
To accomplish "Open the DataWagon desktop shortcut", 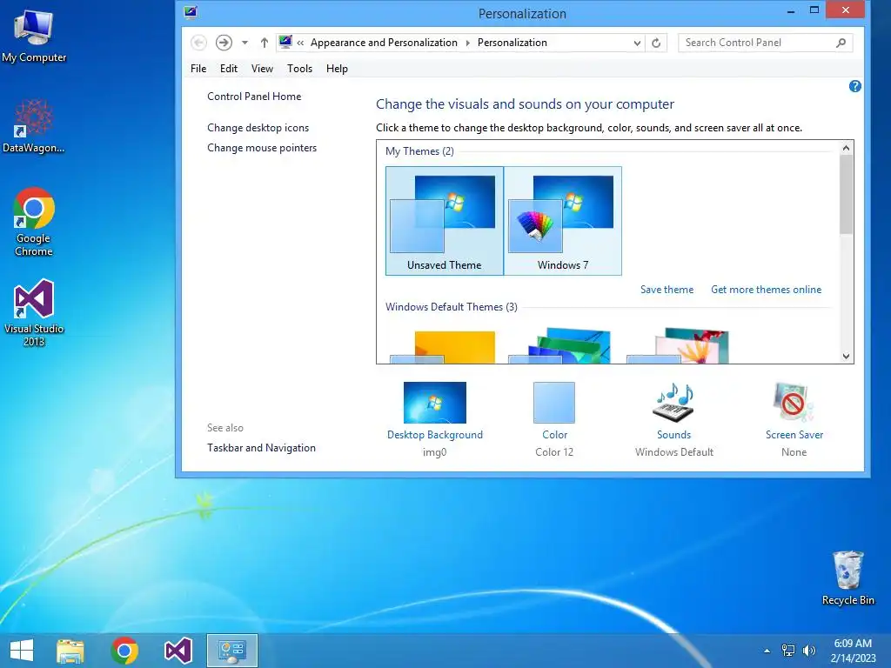I will coord(34,126).
